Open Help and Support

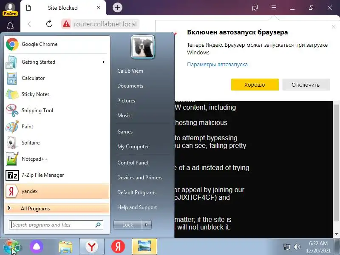pos(137,207)
